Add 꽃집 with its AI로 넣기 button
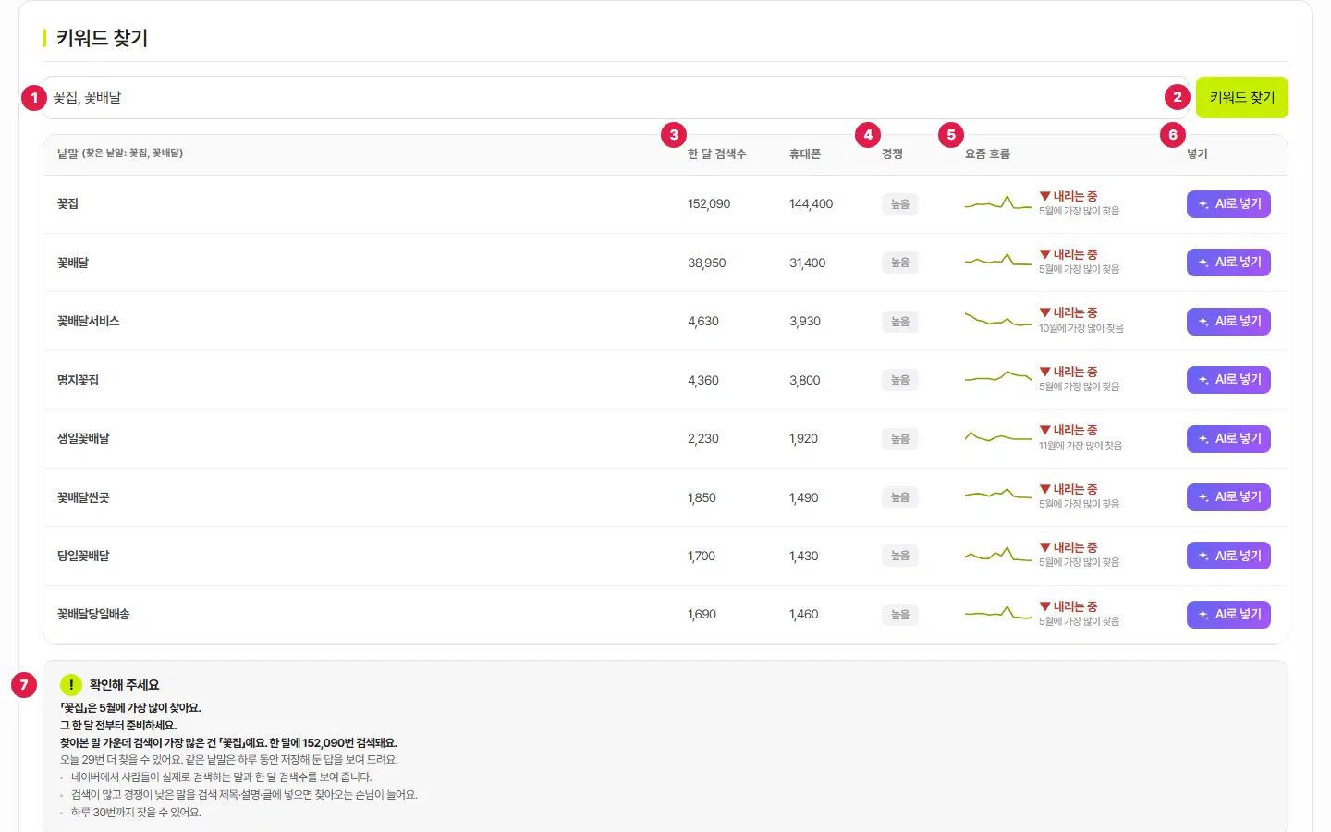The width and height of the screenshot is (1331, 832). pyautogui.click(x=1228, y=204)
